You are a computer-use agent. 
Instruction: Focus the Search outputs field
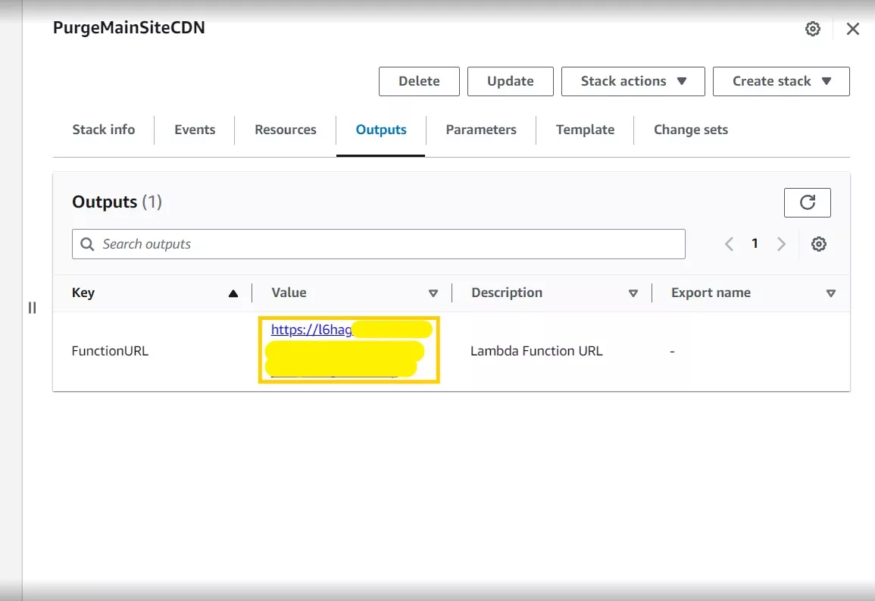click(378, 244)
